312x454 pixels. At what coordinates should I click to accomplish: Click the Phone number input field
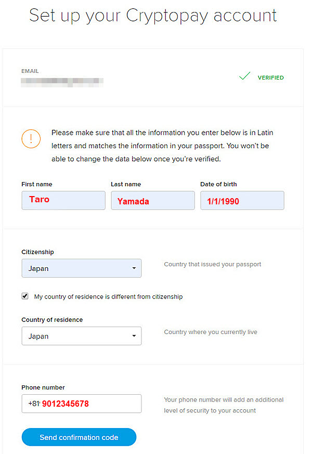pyautogui.click(x=82, y=404)
